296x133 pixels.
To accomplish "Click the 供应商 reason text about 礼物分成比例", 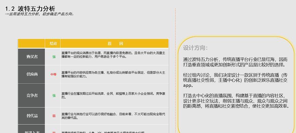I will pos(114,74).
